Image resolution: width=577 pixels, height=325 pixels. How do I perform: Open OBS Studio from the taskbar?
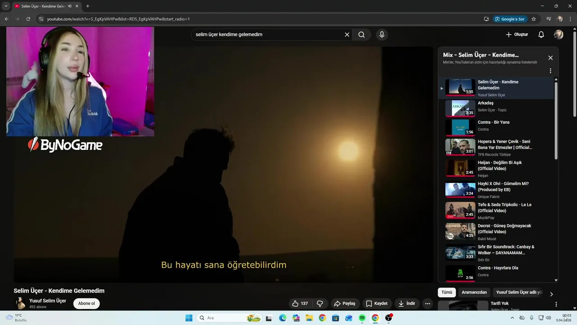click(388, 318)
